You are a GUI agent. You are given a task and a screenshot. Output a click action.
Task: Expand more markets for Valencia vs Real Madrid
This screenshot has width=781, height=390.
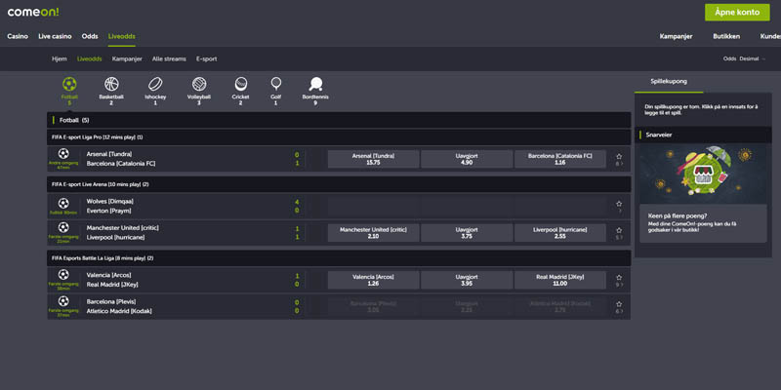pos(619,285)
